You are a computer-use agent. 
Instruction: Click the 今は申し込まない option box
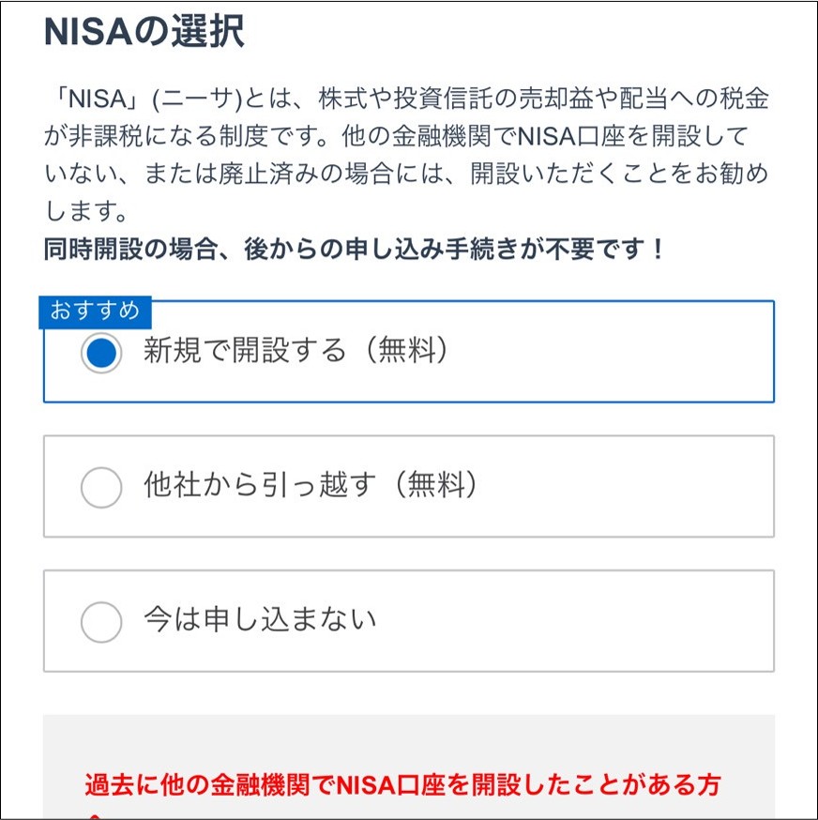pyautogui.click(x=408, y=620)
